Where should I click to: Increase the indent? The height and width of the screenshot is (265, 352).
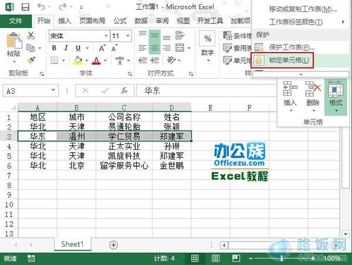155,60
